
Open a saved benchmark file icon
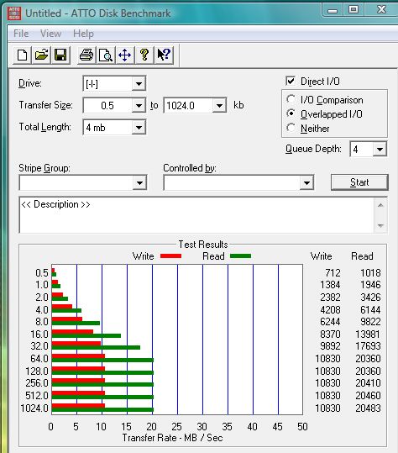[x=41, y=55]
